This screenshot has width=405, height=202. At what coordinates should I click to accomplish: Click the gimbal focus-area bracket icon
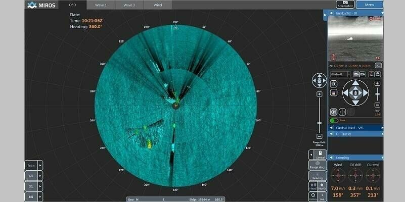tap(342, 112)
